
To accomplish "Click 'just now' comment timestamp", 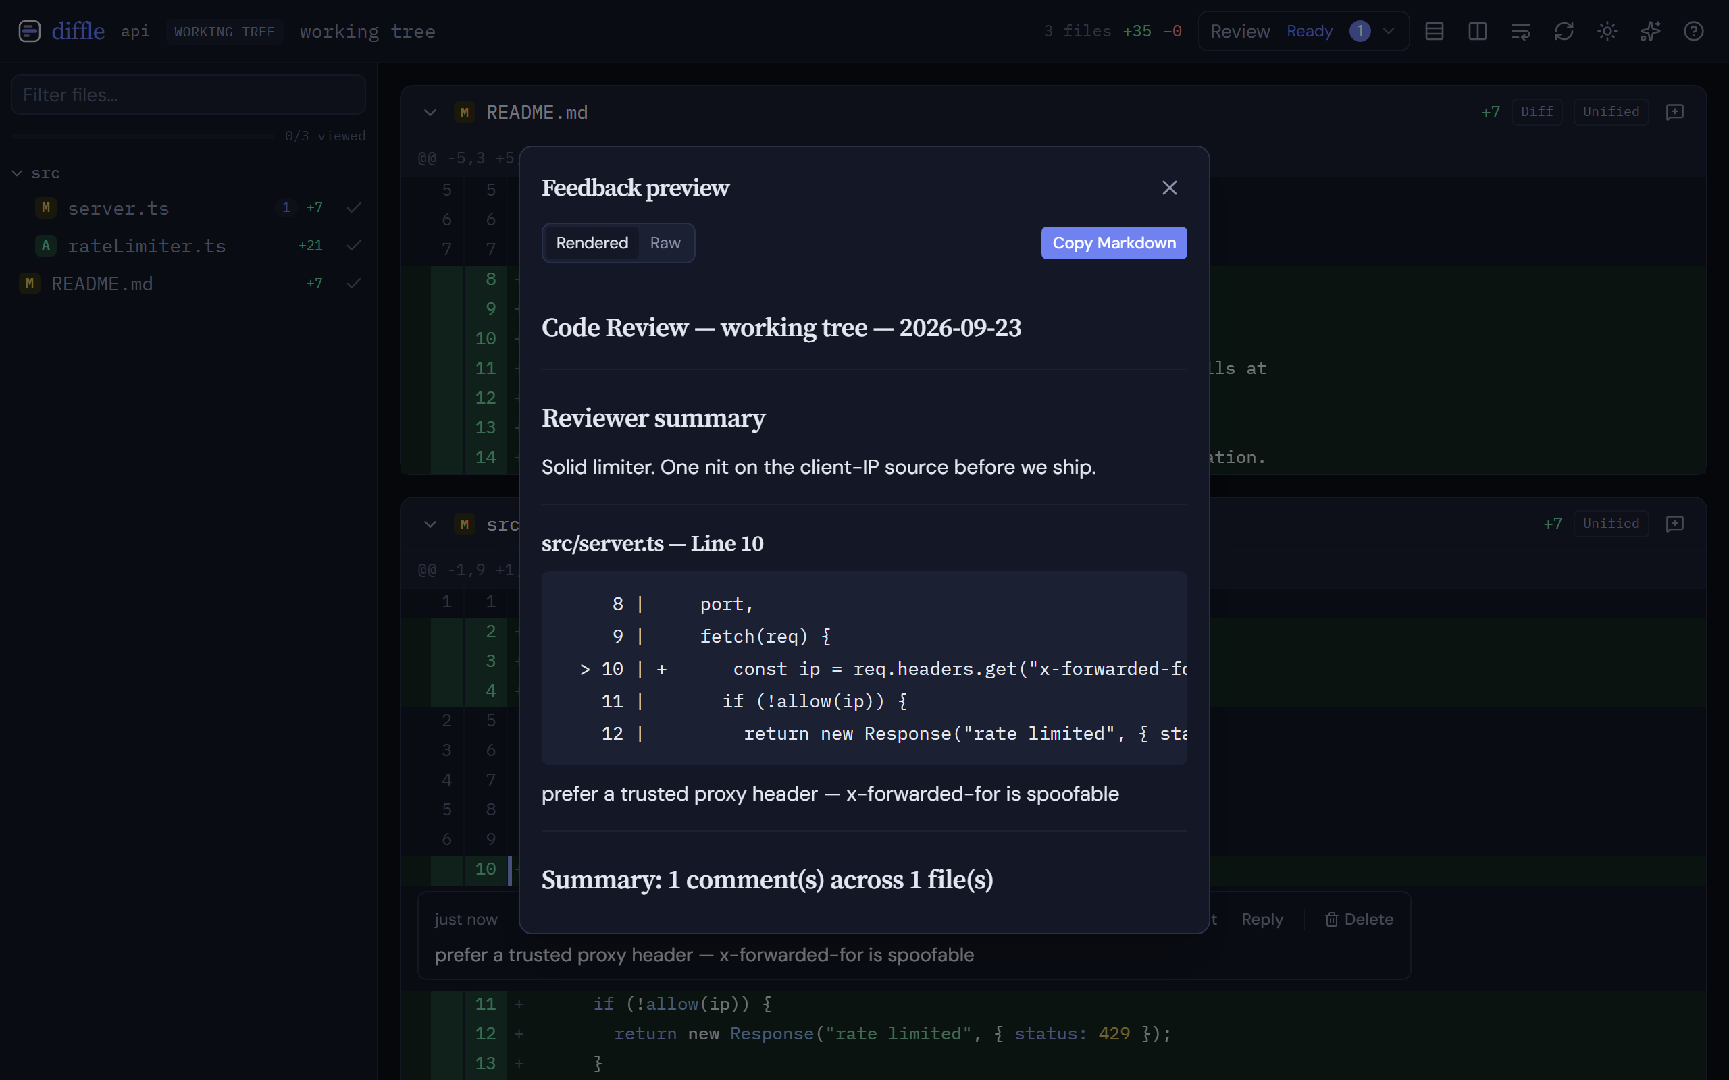I will pos(466,919).
